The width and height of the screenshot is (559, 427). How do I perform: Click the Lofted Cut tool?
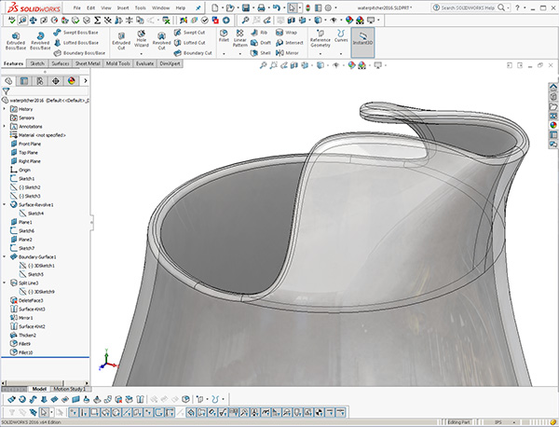189,43
